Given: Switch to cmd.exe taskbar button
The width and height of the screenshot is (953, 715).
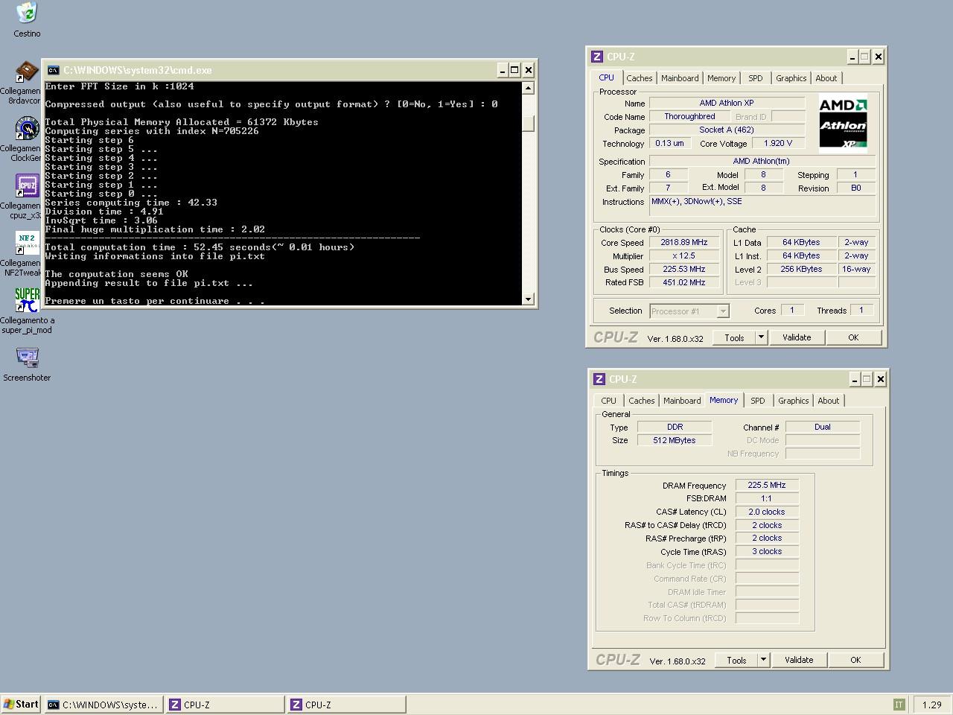Looking at the screenshot, I should click(103, 705).
